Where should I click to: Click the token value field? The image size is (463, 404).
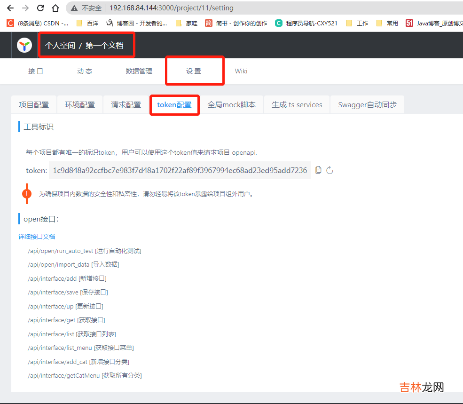click(x=180, y=170)
